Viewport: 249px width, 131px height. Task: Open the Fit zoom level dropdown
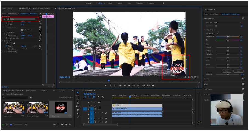point(77,77)
